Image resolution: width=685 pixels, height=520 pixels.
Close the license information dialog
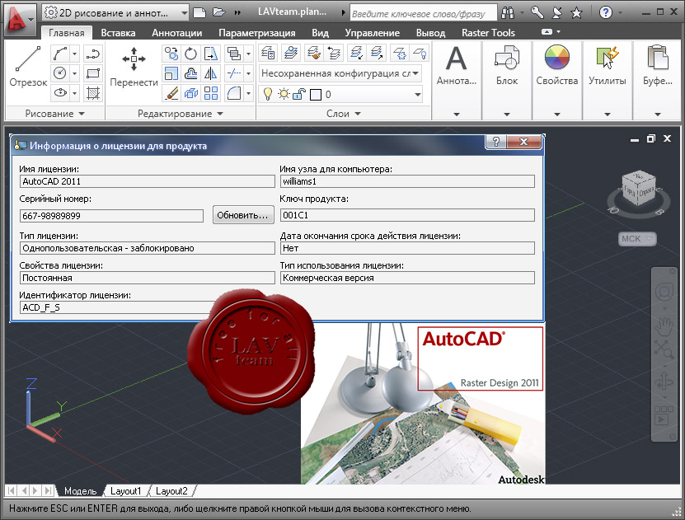523,142
